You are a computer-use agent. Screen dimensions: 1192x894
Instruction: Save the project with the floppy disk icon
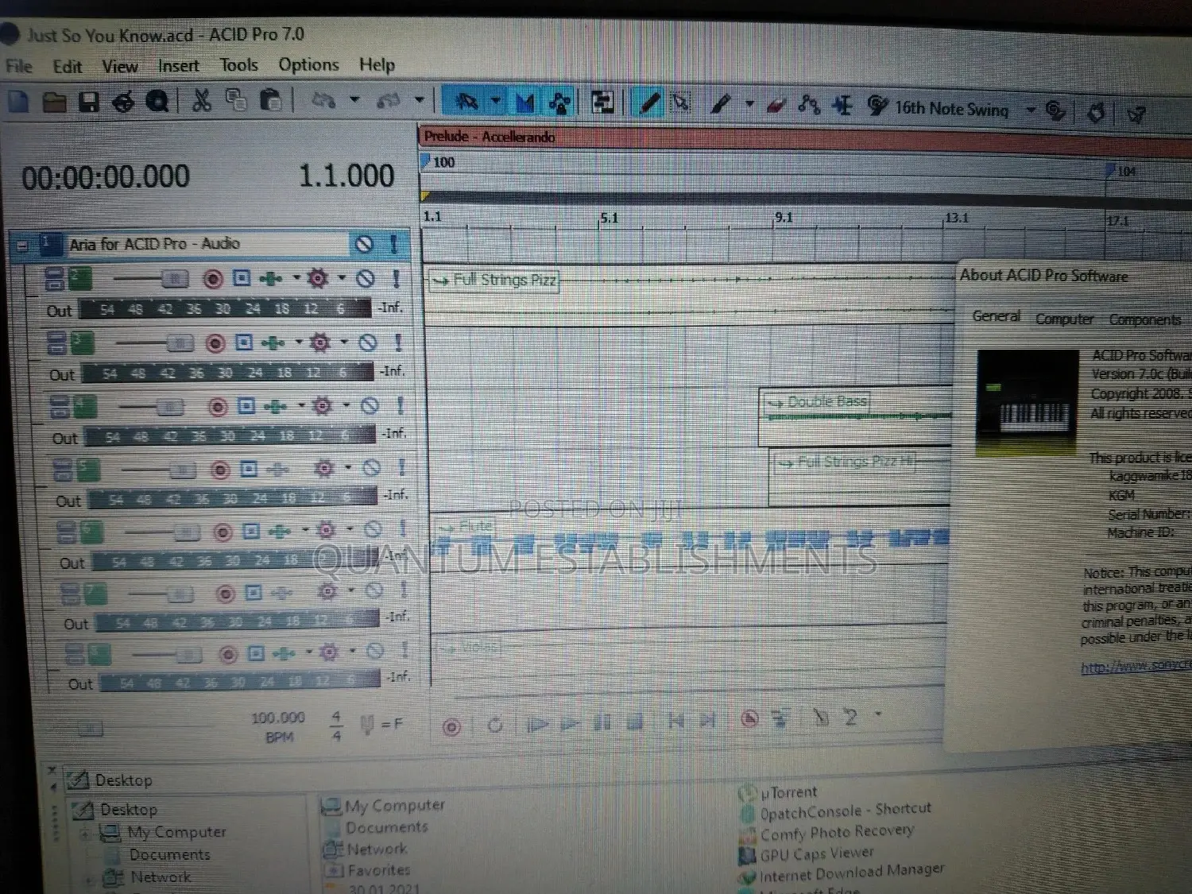tap(88, 102)
